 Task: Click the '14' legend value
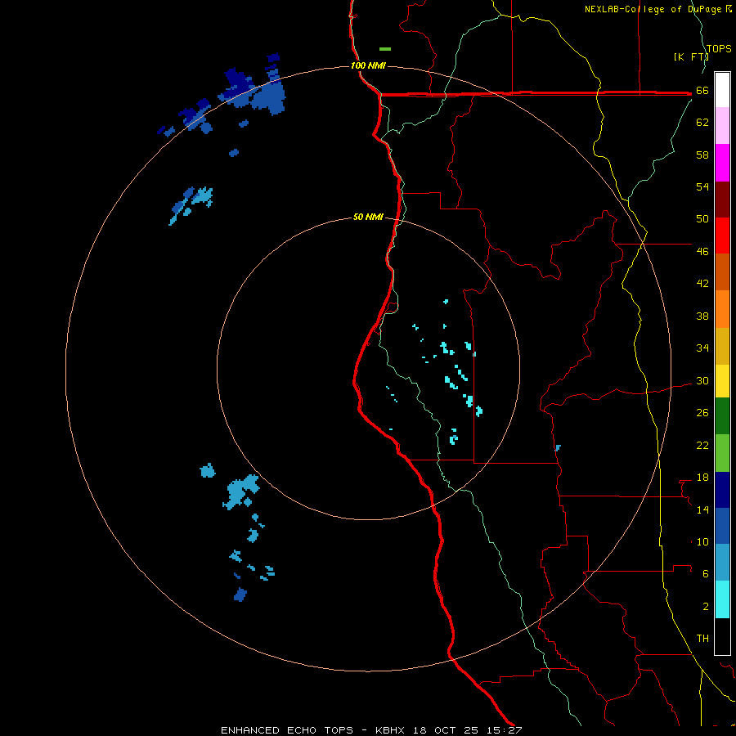[x=702, y=509]
